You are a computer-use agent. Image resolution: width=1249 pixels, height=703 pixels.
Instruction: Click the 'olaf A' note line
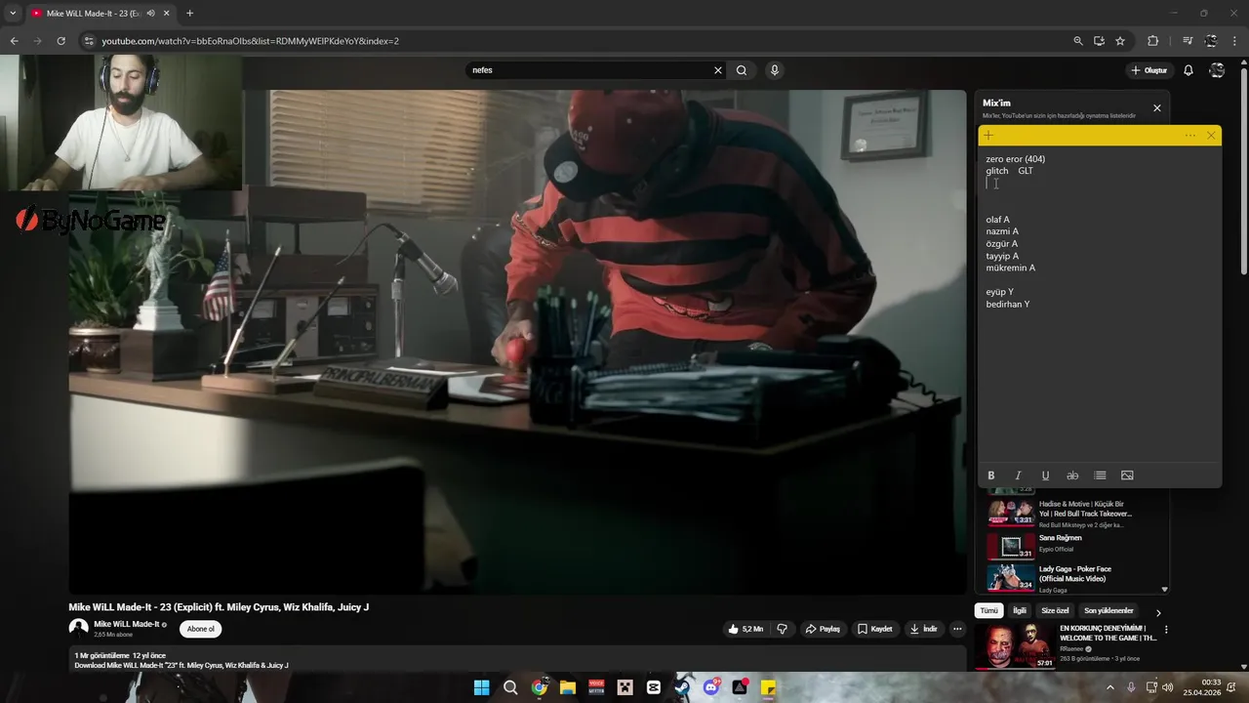pyautogui.click(x=997, y=220)
